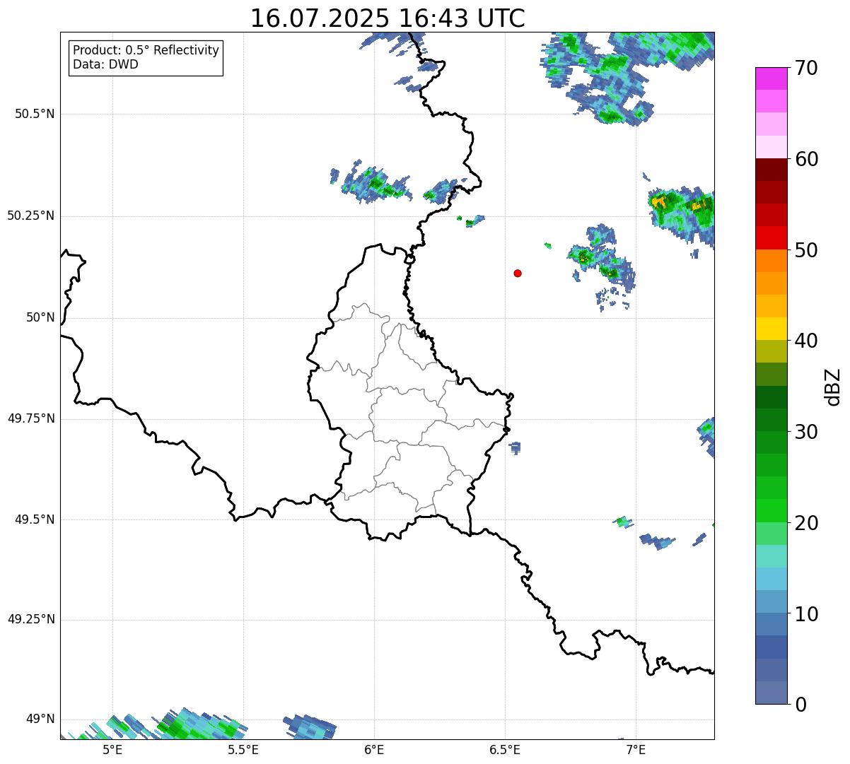Click the latitude label "49.5°N"

pos(35,519)
